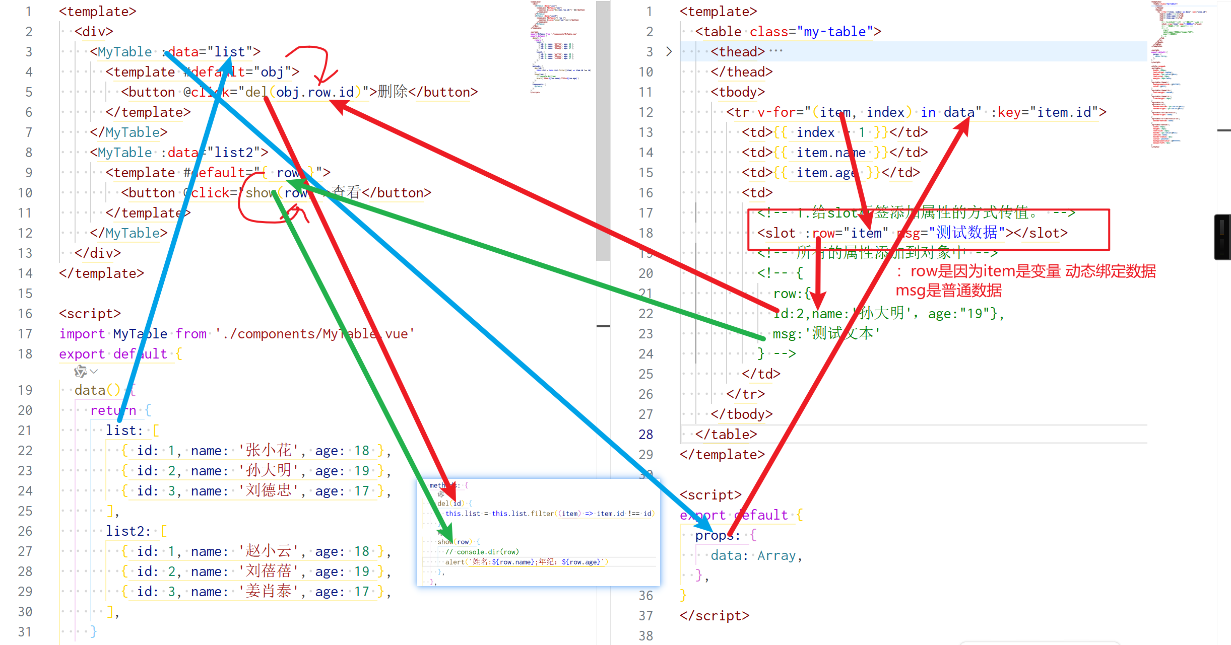Click line number 3 in left editor gutter

(29, 52)
